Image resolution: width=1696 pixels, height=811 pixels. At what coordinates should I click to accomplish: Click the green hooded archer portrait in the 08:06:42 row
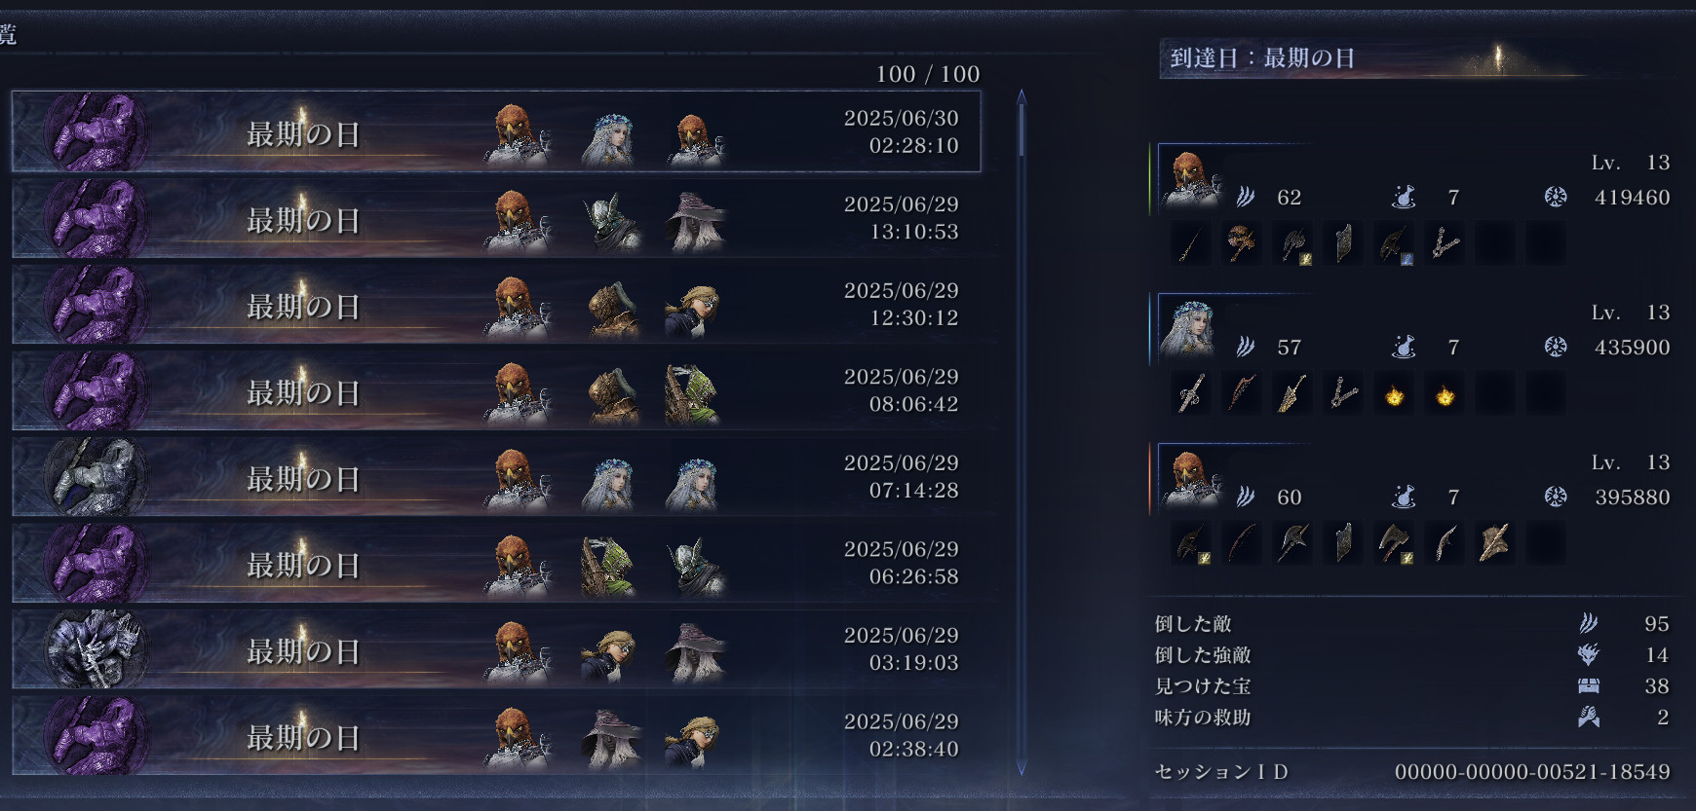(692, 393)
